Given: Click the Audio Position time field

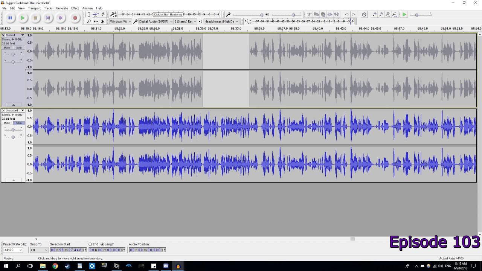Looking at the screenshot, I should tap(147, 250).
